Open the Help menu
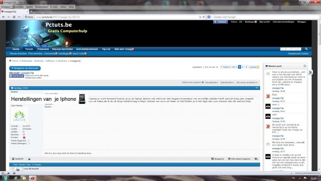Viewport: 321px width, 181px height. point(71,7)
